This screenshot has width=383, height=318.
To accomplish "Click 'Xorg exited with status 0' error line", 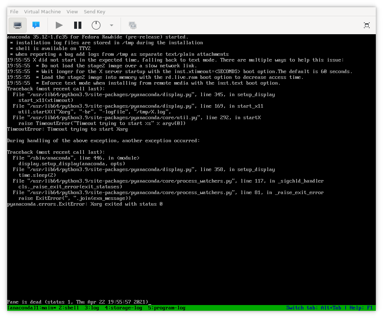I will tap(85, 204).
